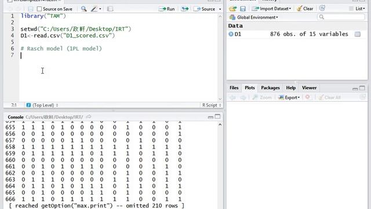Click the re-run previous code icon
Screen dimensions: 371x209
click(185, 9)
